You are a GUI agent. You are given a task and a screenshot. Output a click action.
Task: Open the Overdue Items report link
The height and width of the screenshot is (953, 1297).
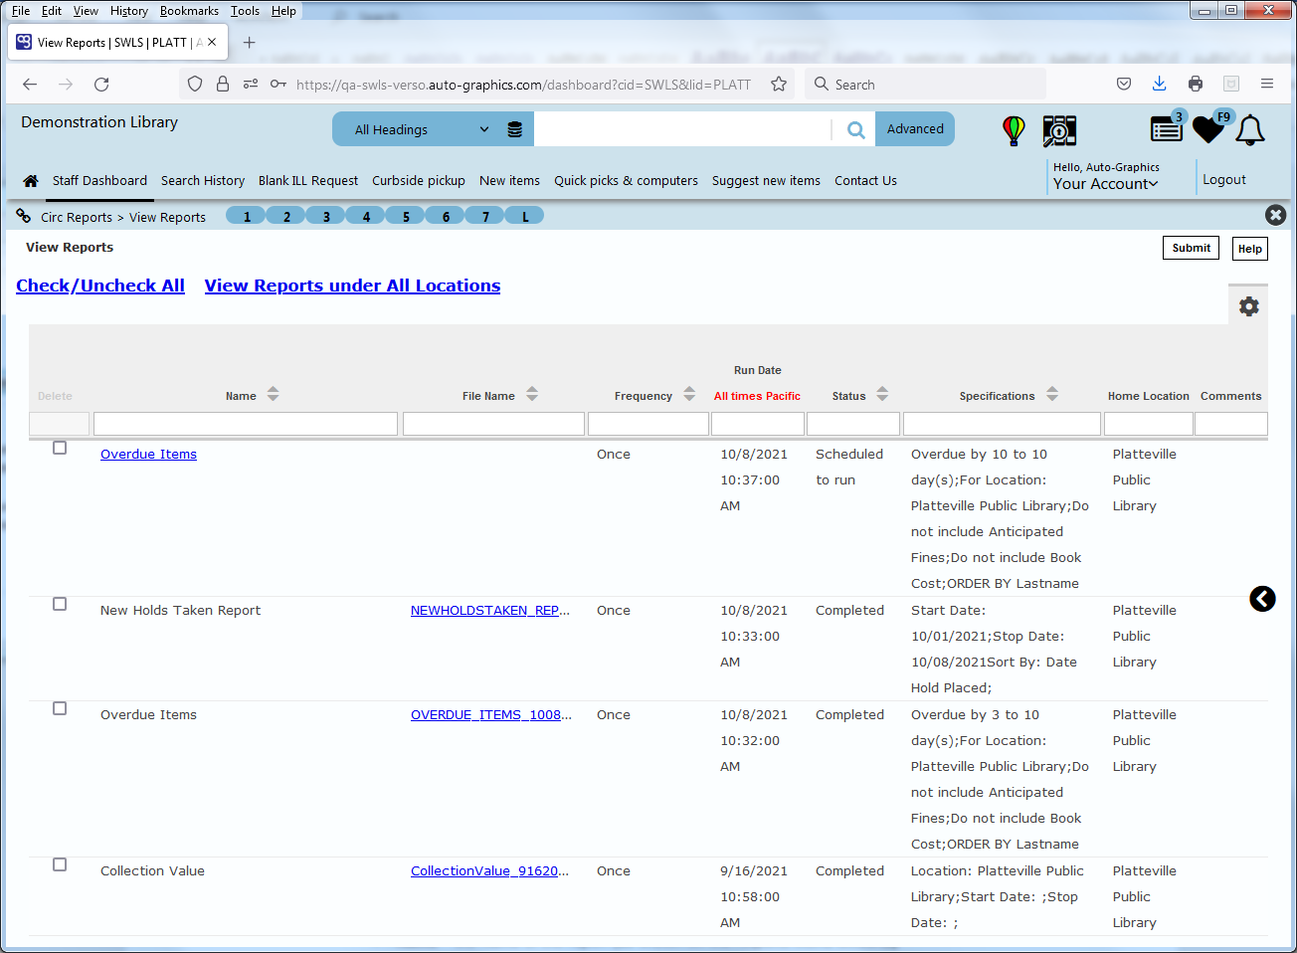148,455
